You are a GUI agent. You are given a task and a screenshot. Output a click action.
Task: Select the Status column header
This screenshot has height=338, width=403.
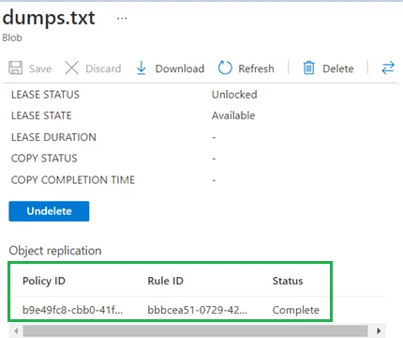point(288,281)
